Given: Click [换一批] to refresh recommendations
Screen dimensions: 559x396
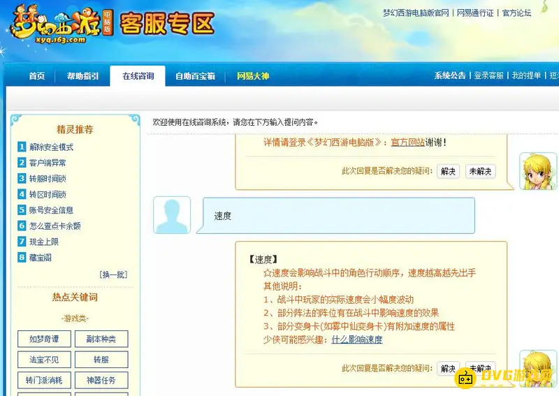Looking at the screenshot, I should click(x=113, y=274).
